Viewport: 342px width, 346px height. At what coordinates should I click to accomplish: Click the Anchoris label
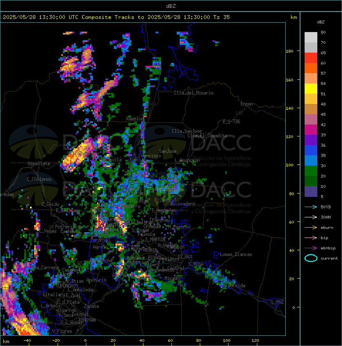point(96,280)
